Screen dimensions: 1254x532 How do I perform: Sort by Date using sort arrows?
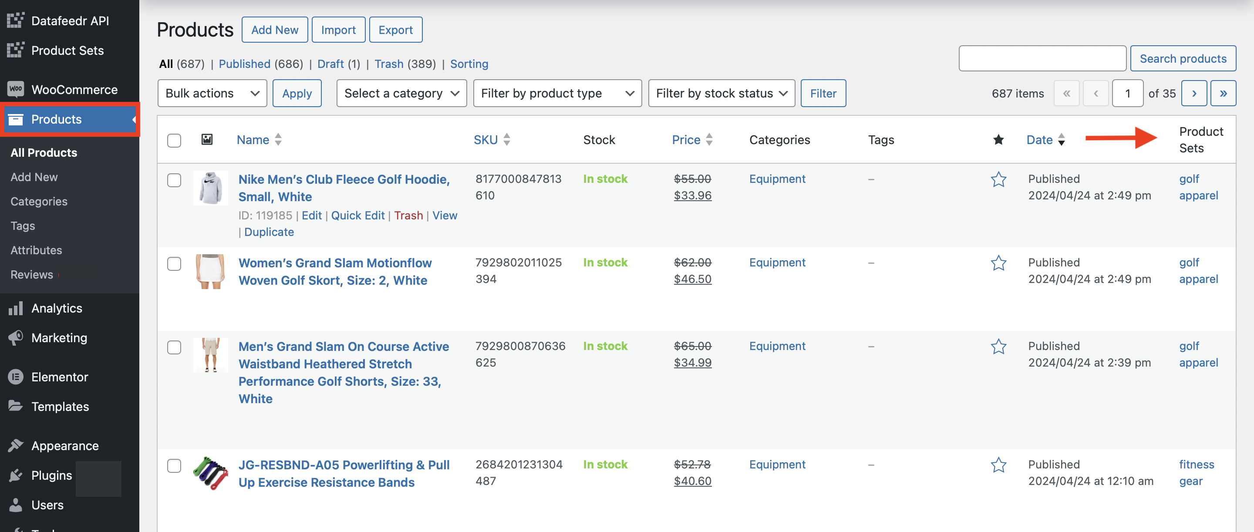[1062, 140]
